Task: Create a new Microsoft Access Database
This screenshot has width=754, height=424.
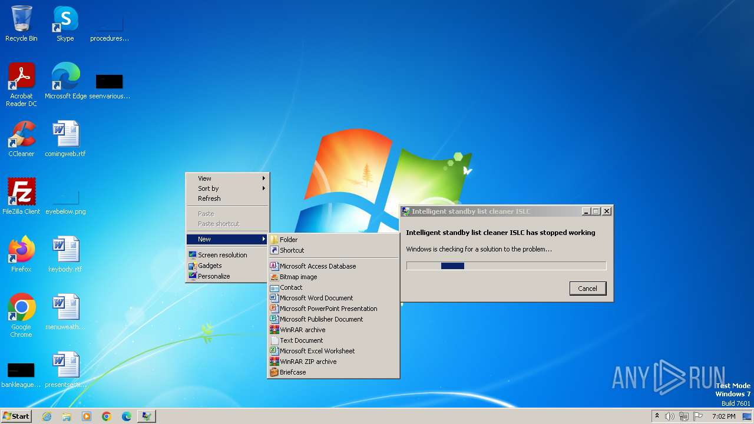Action: pos(333,266)
